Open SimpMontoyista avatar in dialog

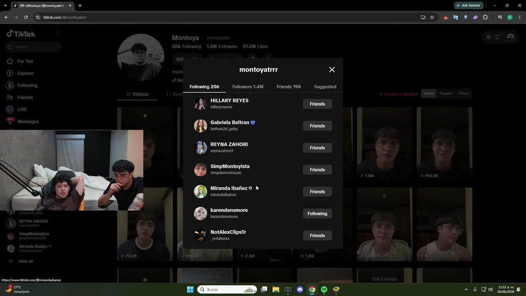tap(201, 170)
